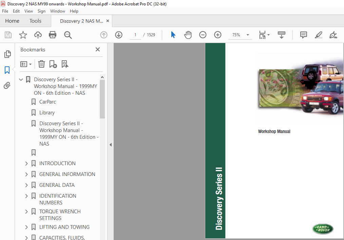Open the CarParc bookmark
Viewport: 344px width, 240px height.
47,102
